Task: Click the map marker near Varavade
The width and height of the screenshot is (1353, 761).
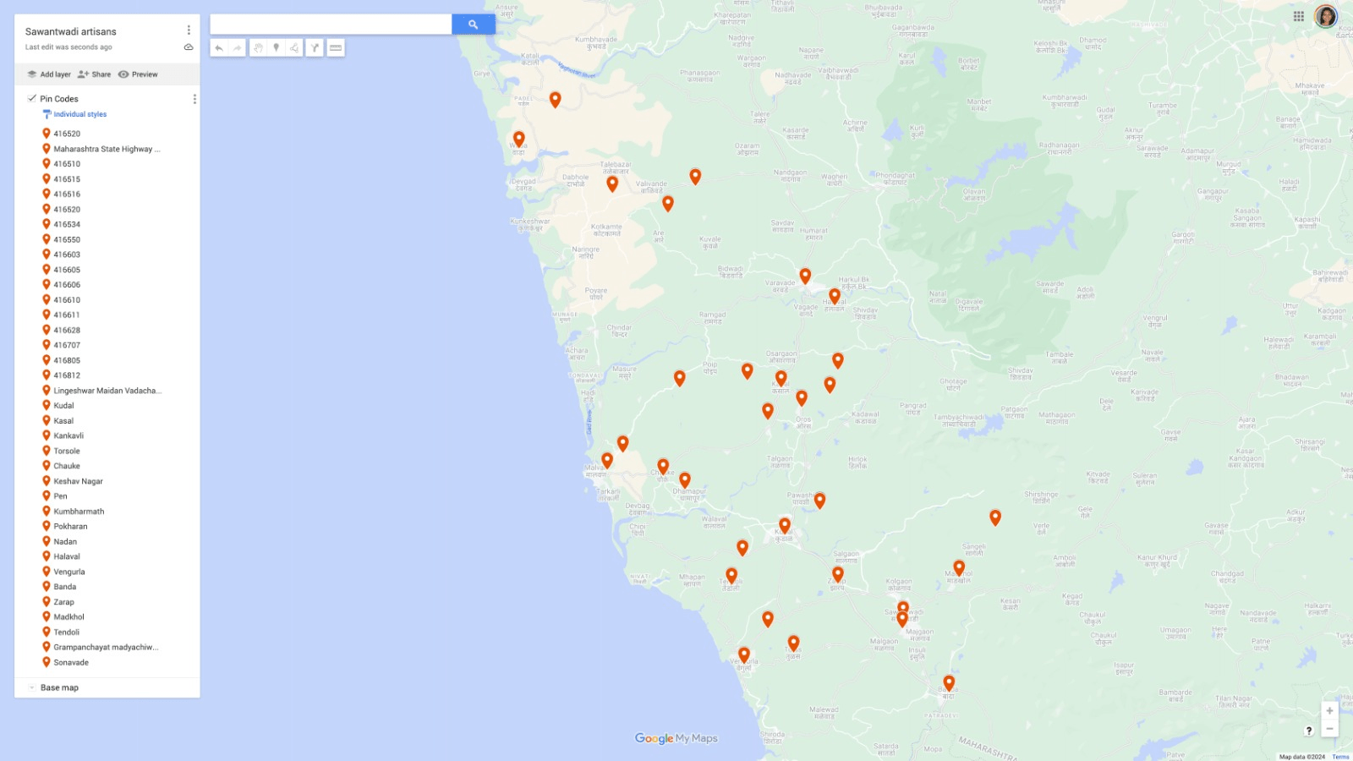Action: coord(805,276)
